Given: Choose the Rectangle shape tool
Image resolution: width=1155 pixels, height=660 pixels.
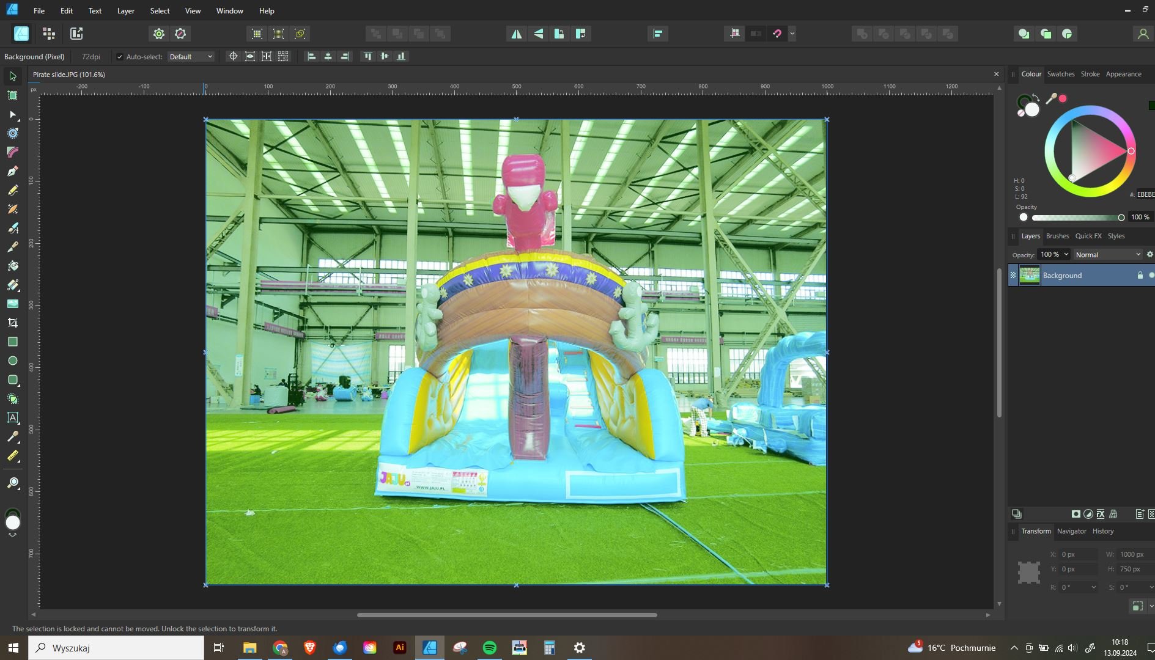Looking at the screenshot, I should point(13,342).
